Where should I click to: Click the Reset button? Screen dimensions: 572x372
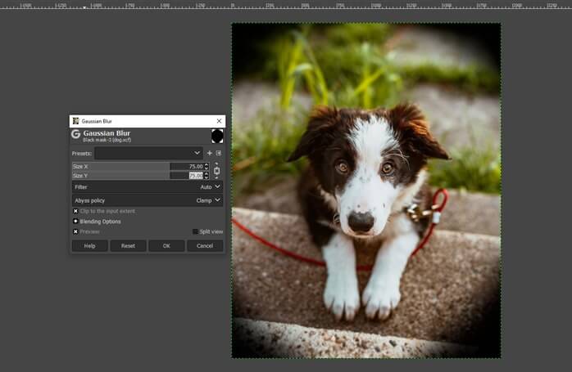128,245
